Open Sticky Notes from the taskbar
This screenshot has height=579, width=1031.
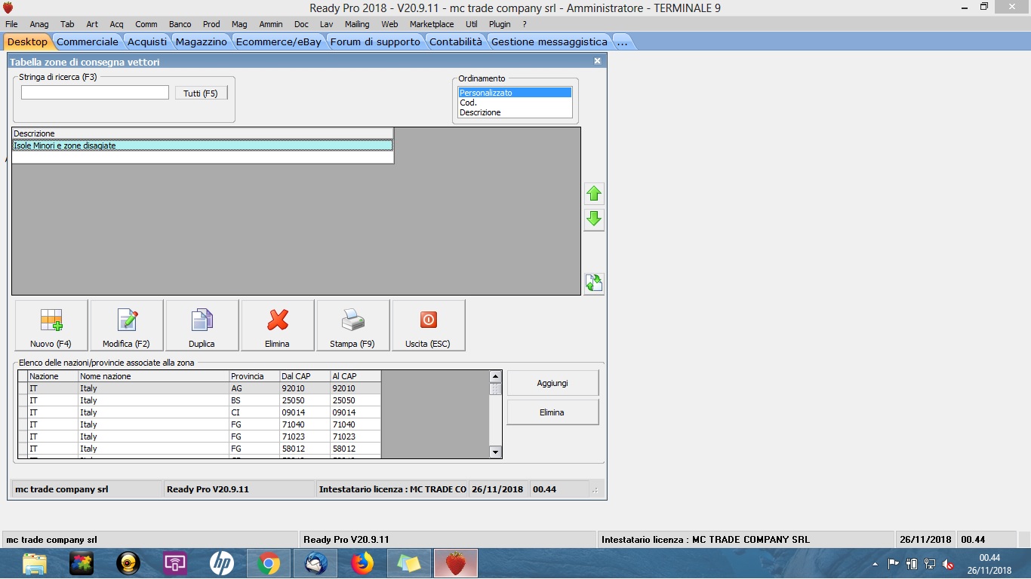(x=408, y=563)
